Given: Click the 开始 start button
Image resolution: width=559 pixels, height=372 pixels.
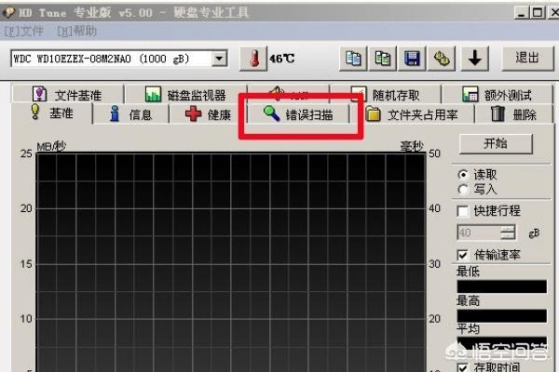Looking at the screenshot, I should tap(496, 144).
